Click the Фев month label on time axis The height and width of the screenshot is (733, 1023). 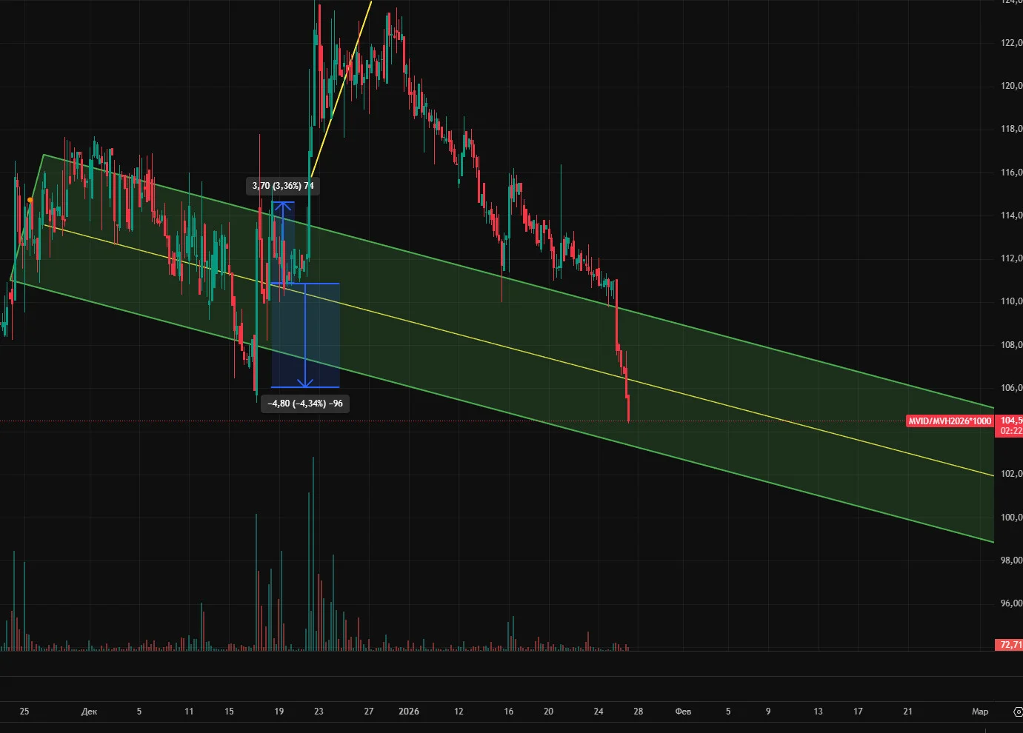(x=683, y=712)
